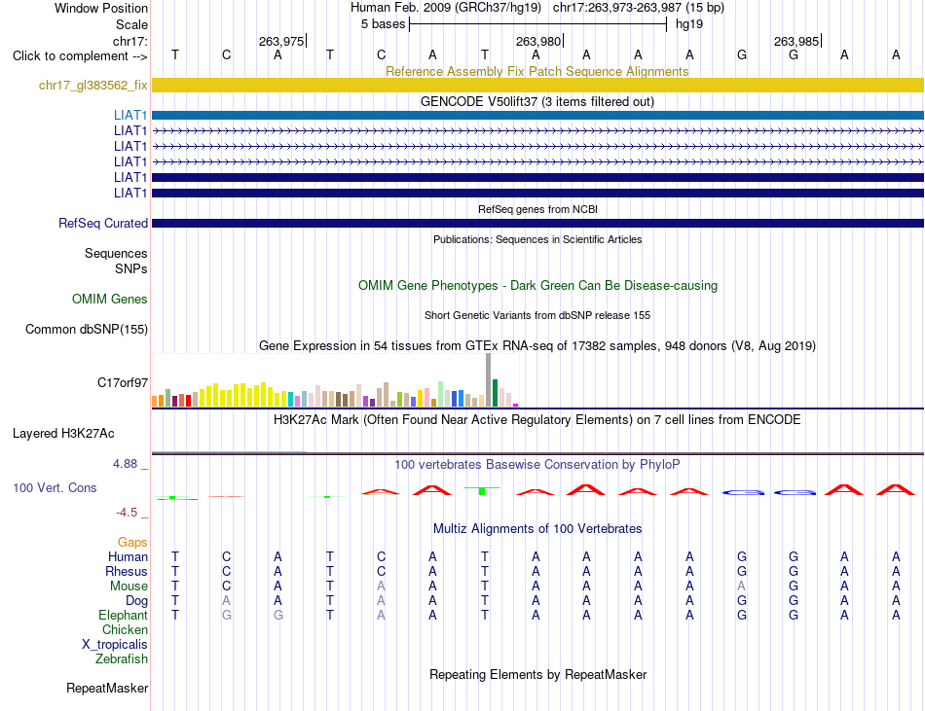Click the Sequences track label
The height and width of the screenshot is (711, 925).
click(116, 253)
